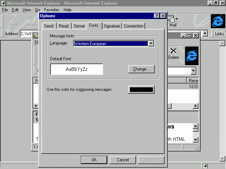
Task: Expand the Address bar dropdown arrow
Action: click(205, 34)
